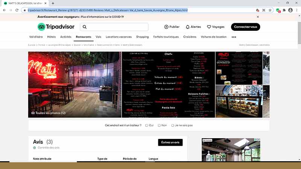The height and width of the screenshot is (169, 301).
Task: Open the black menu card photo
Action: point(169,84)
